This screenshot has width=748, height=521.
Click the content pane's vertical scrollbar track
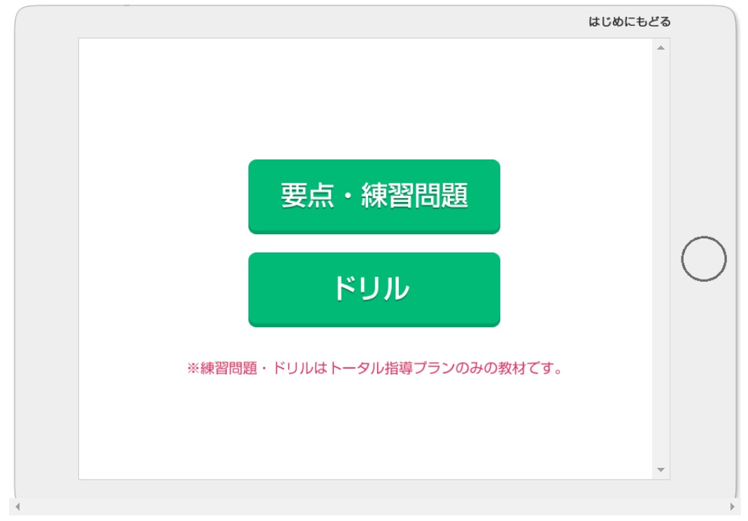coord(661,259)
